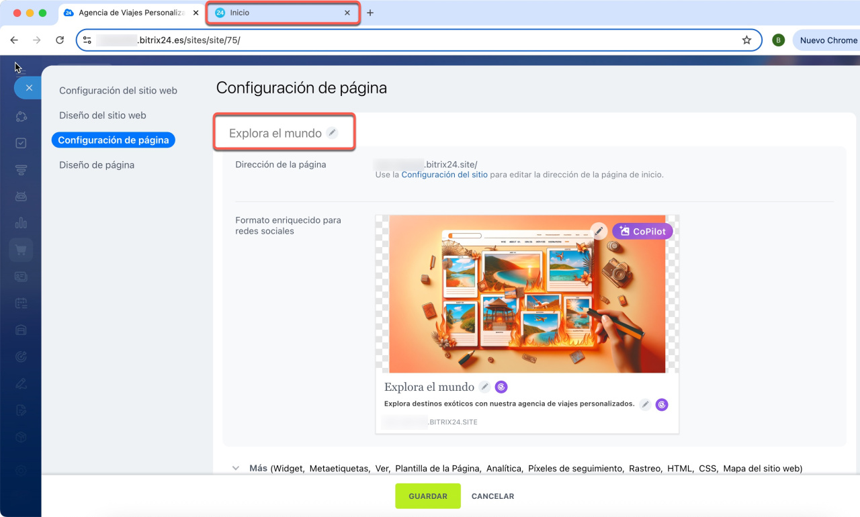Open the tasks checkmark icon in sidebar
860x517 pixels.
tap(21, 143)
